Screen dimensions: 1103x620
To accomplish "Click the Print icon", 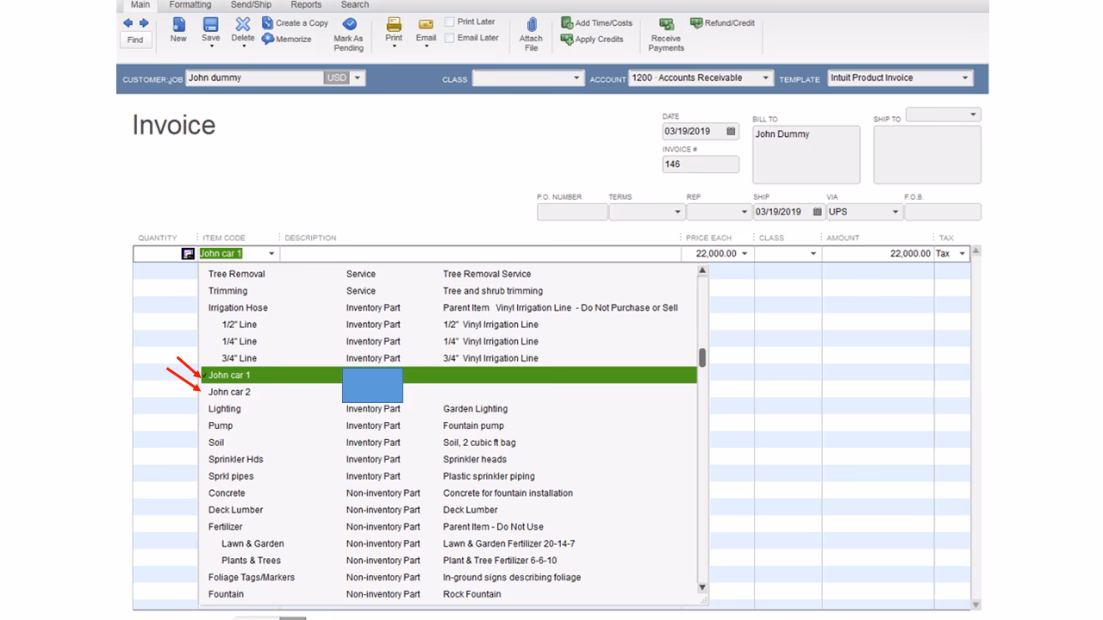I will coord(394,25).
